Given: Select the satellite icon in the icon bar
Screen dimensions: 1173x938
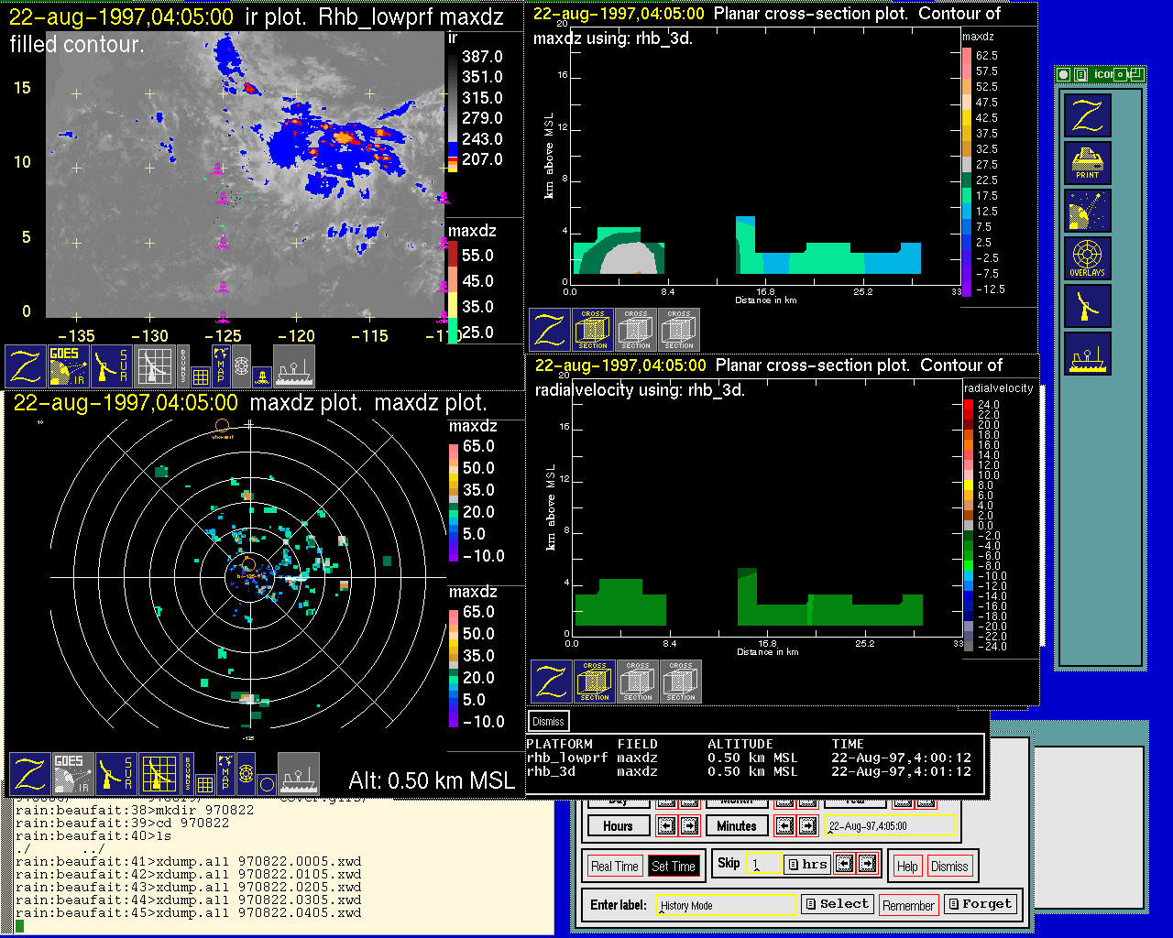Looking at the screenshot, I should coord(1087,211).
